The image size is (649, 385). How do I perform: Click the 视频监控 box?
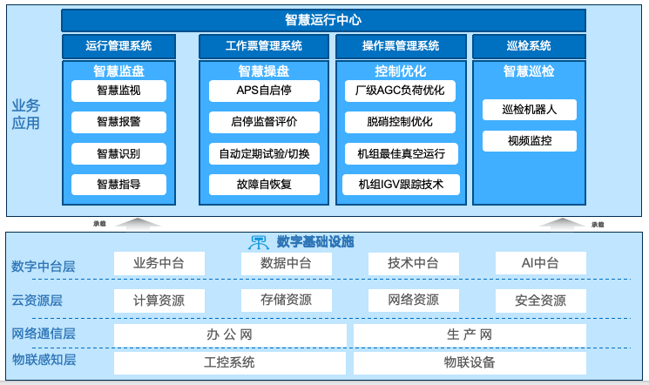click(530, 141)
